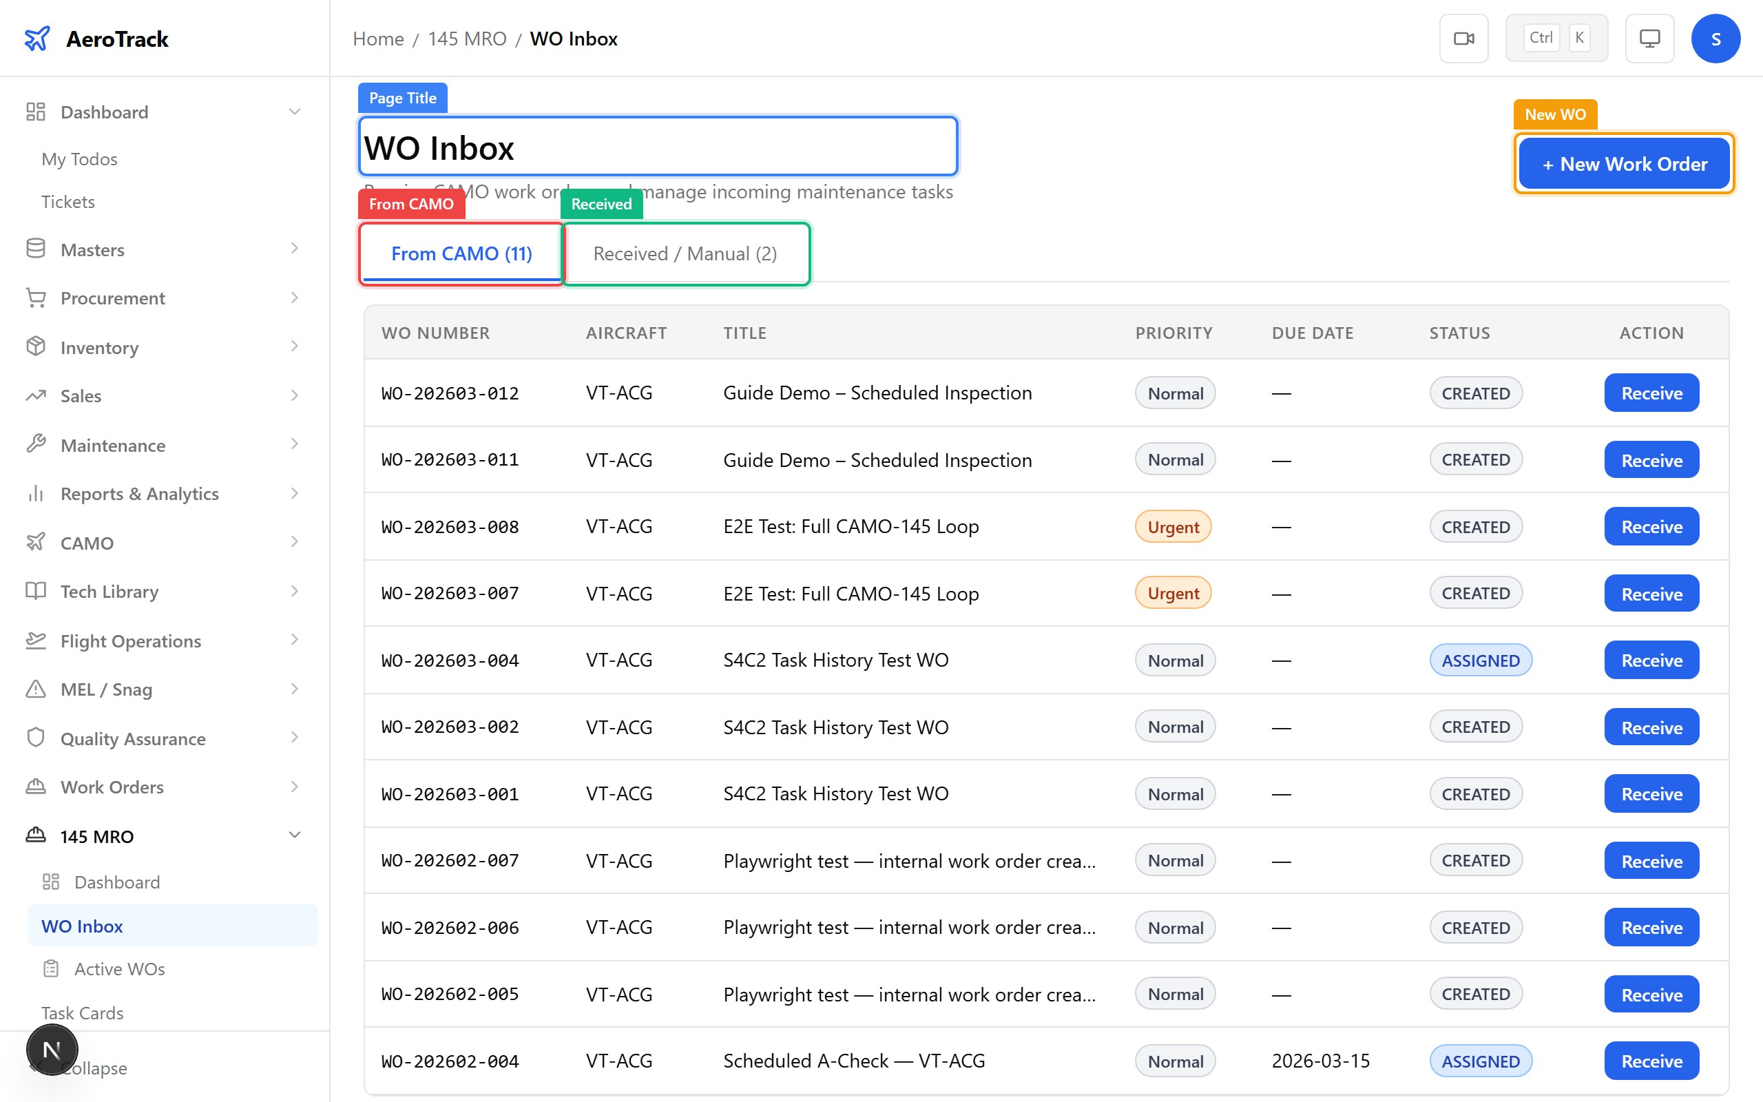Click the Maintenance wrench icon
The image size is (1763, 1102).
point(36,444)
